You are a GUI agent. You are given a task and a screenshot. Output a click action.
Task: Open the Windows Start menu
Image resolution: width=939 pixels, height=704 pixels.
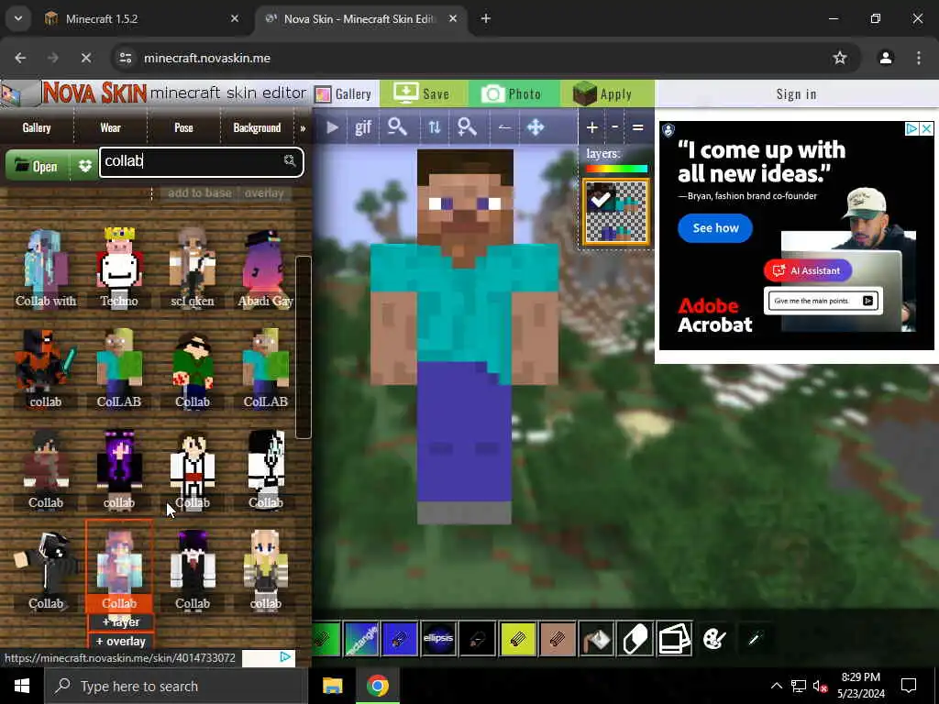(x=22, y=686)
